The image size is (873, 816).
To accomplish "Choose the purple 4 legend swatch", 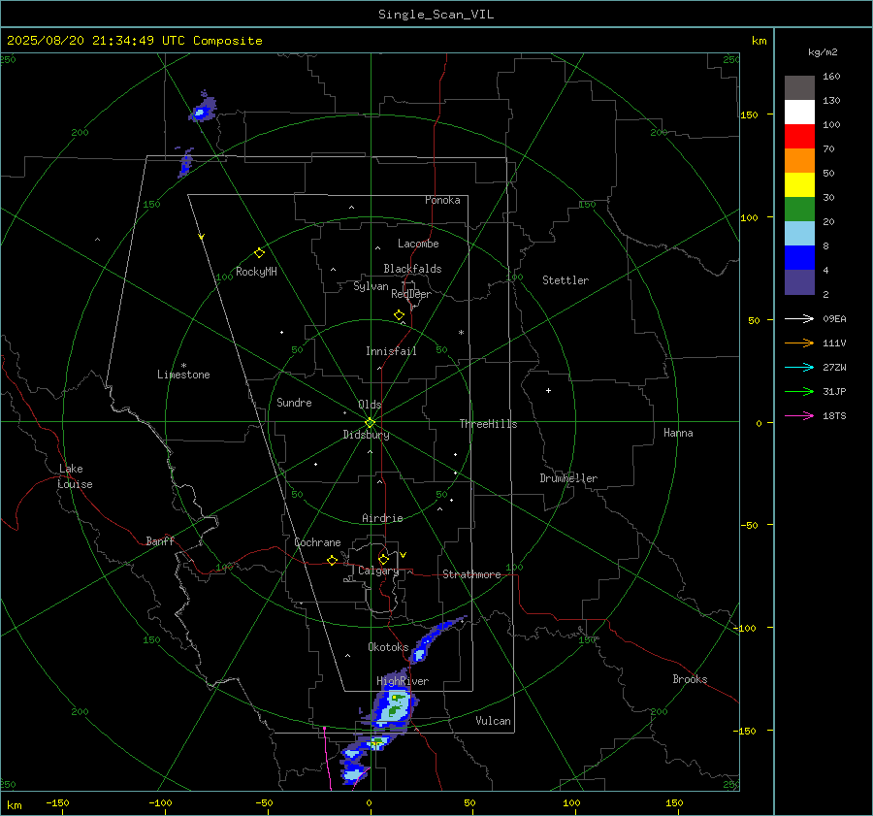I will coord(799,281).
